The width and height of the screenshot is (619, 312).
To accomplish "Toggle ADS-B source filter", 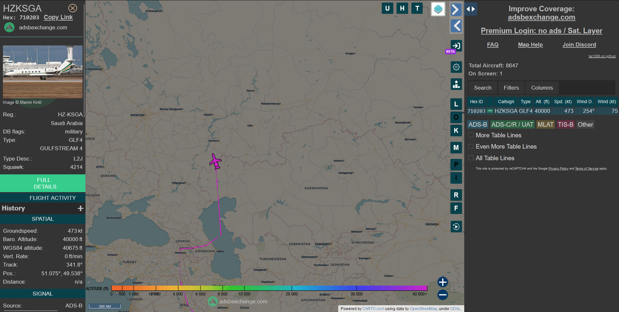I will (477, 124).
